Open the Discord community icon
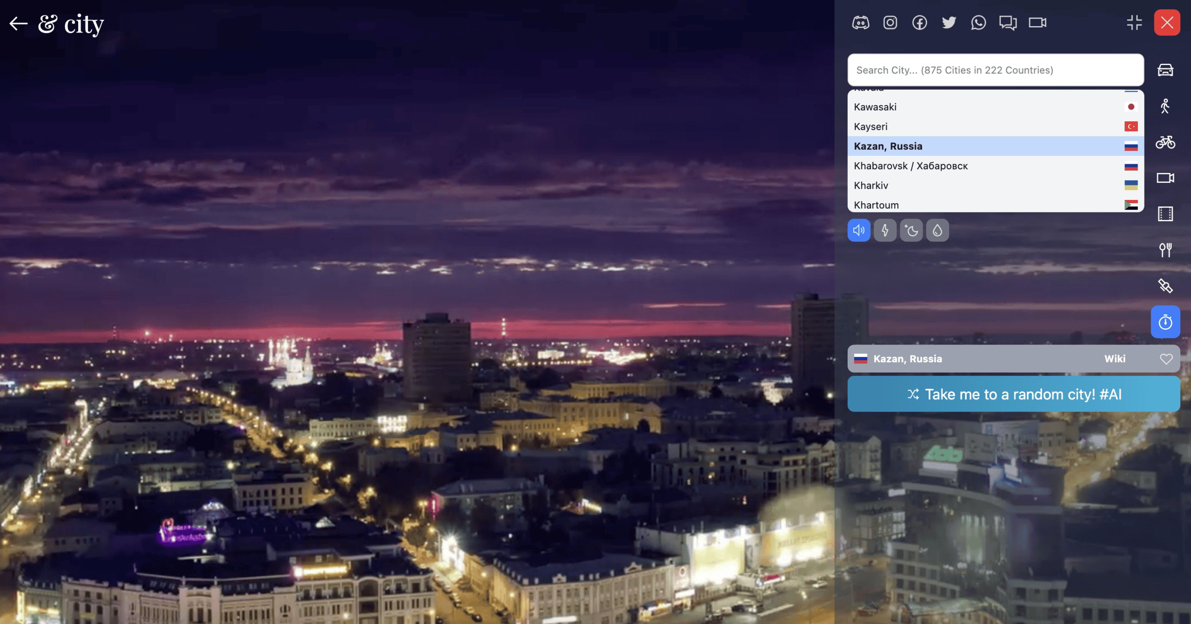 860,22
